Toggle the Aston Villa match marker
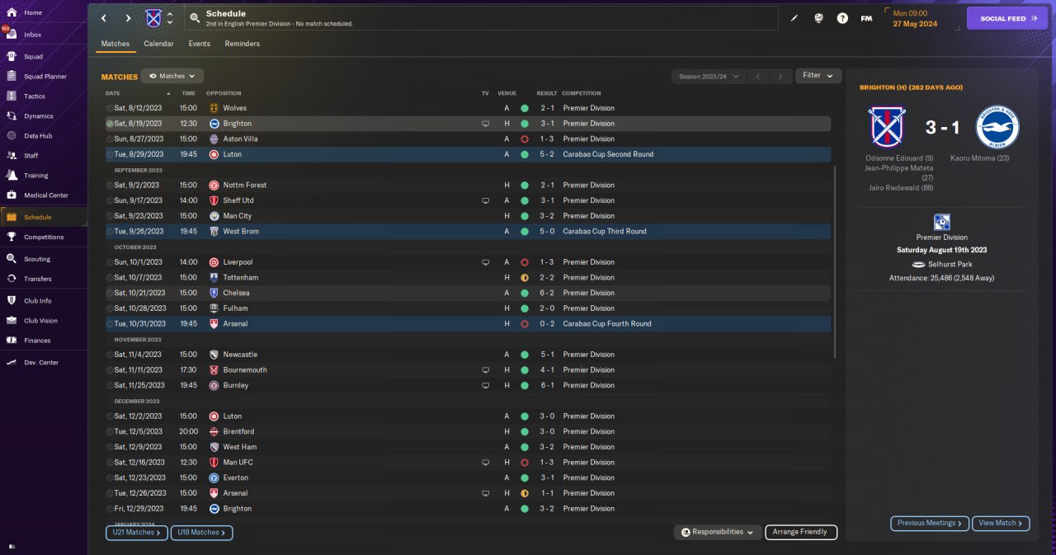Viewport: 1056px width, 555px height. click(x=110, y=139)
